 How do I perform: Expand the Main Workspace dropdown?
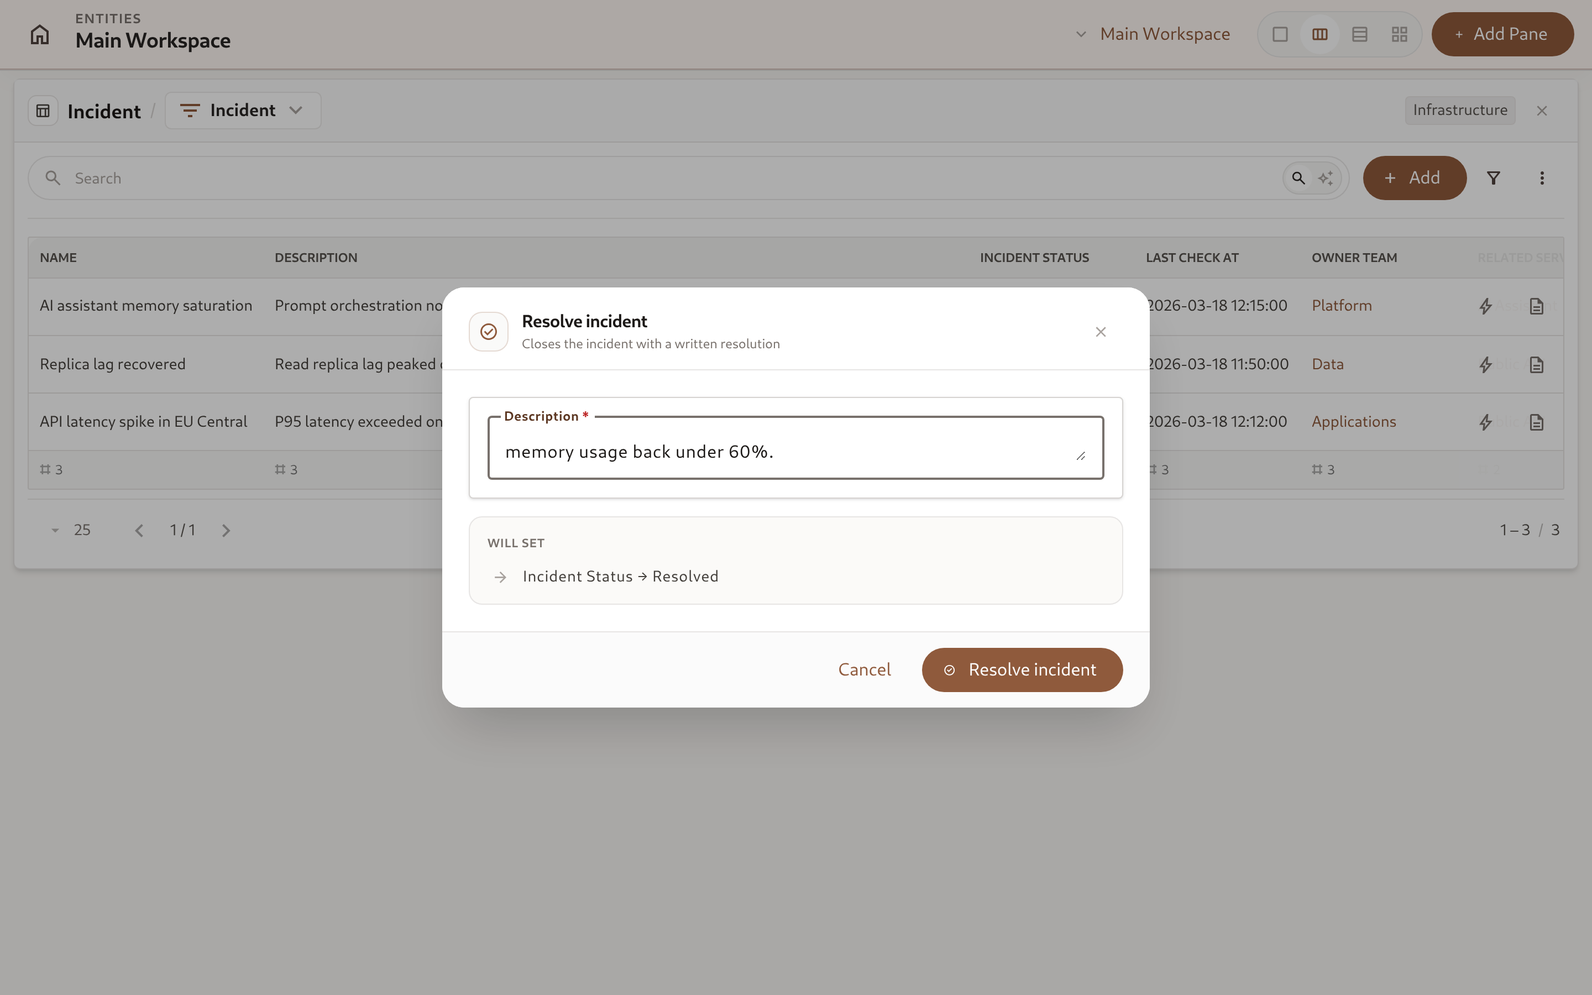pos(1153,34)
